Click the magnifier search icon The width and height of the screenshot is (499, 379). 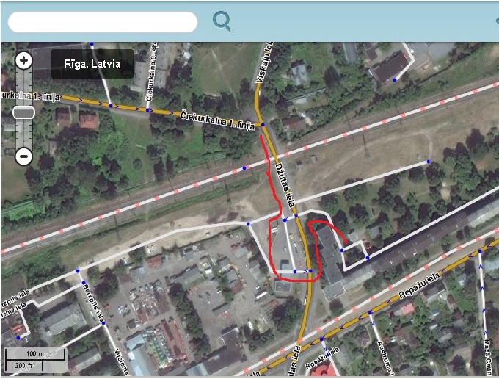tap(222, 21)
